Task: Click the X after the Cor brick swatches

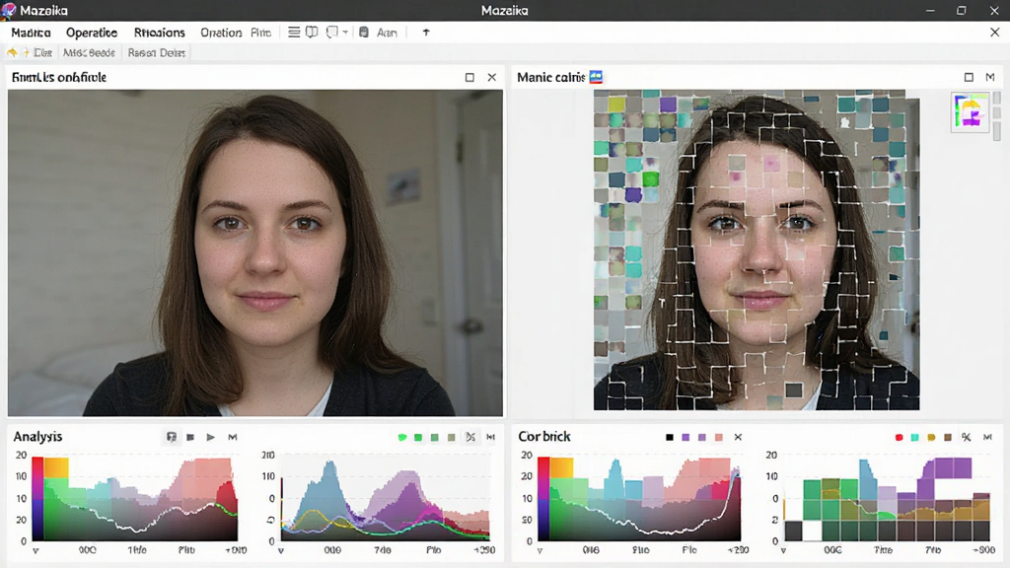Action: coord(738,437)
